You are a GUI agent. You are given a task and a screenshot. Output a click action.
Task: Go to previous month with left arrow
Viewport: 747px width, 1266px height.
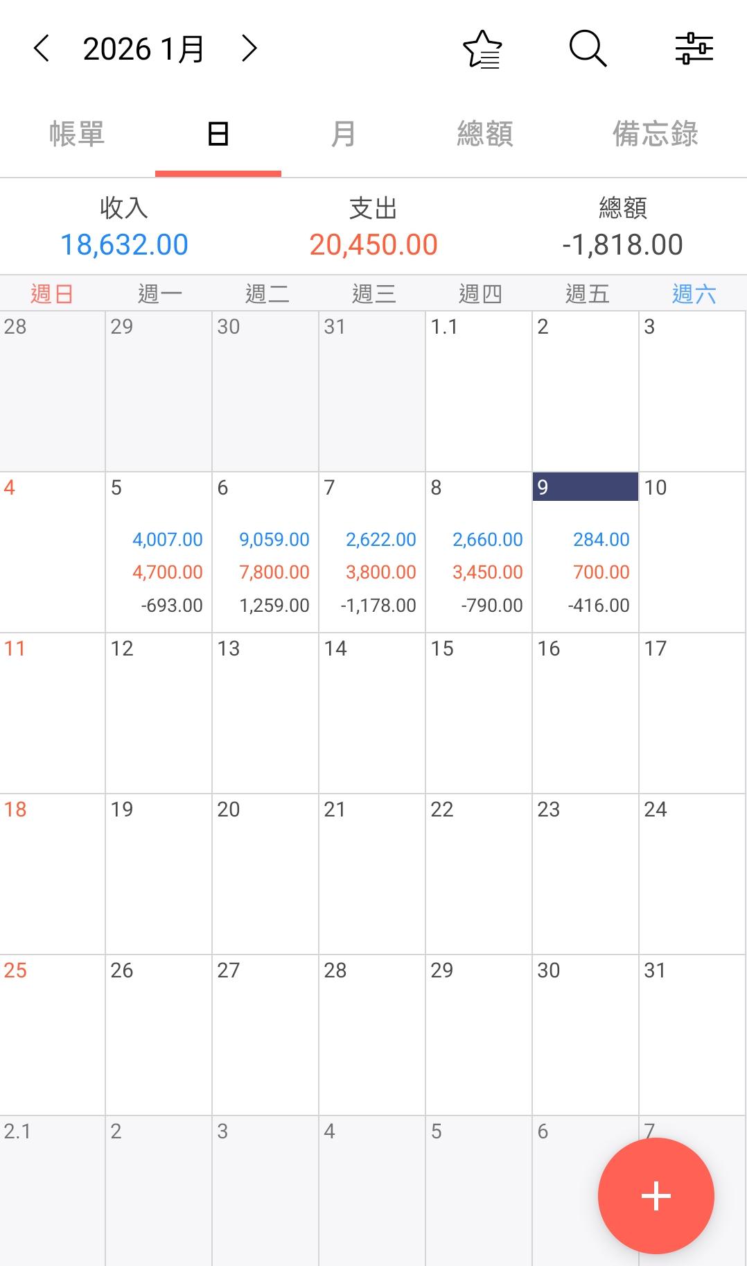tap(42, 49)
